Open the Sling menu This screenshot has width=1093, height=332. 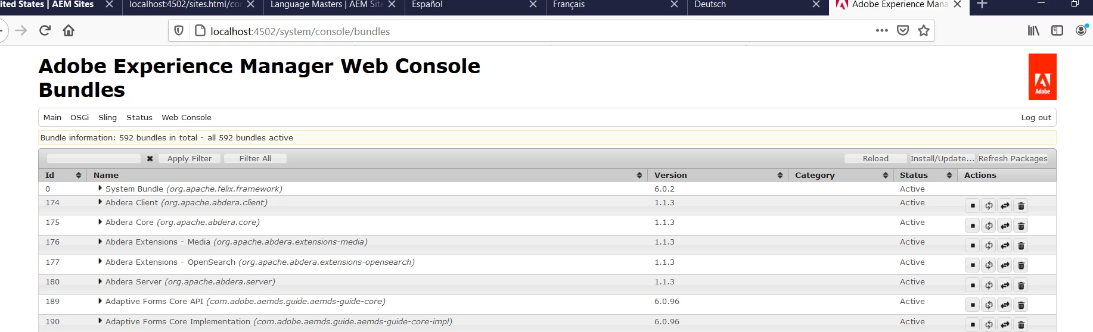[x=107, y=117]
